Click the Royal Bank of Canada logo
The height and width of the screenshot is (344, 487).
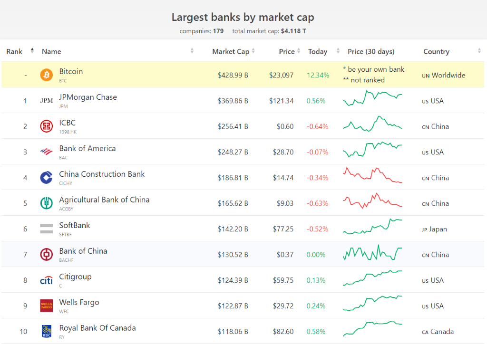pyautogui.click(x=47, y=331)
